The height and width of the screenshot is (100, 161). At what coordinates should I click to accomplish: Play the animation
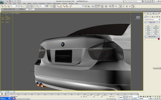tap(145, 96)
